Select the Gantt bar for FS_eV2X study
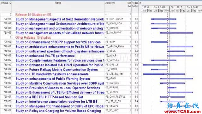This screenshot has height=114, width=202. [x=160, y=42]
